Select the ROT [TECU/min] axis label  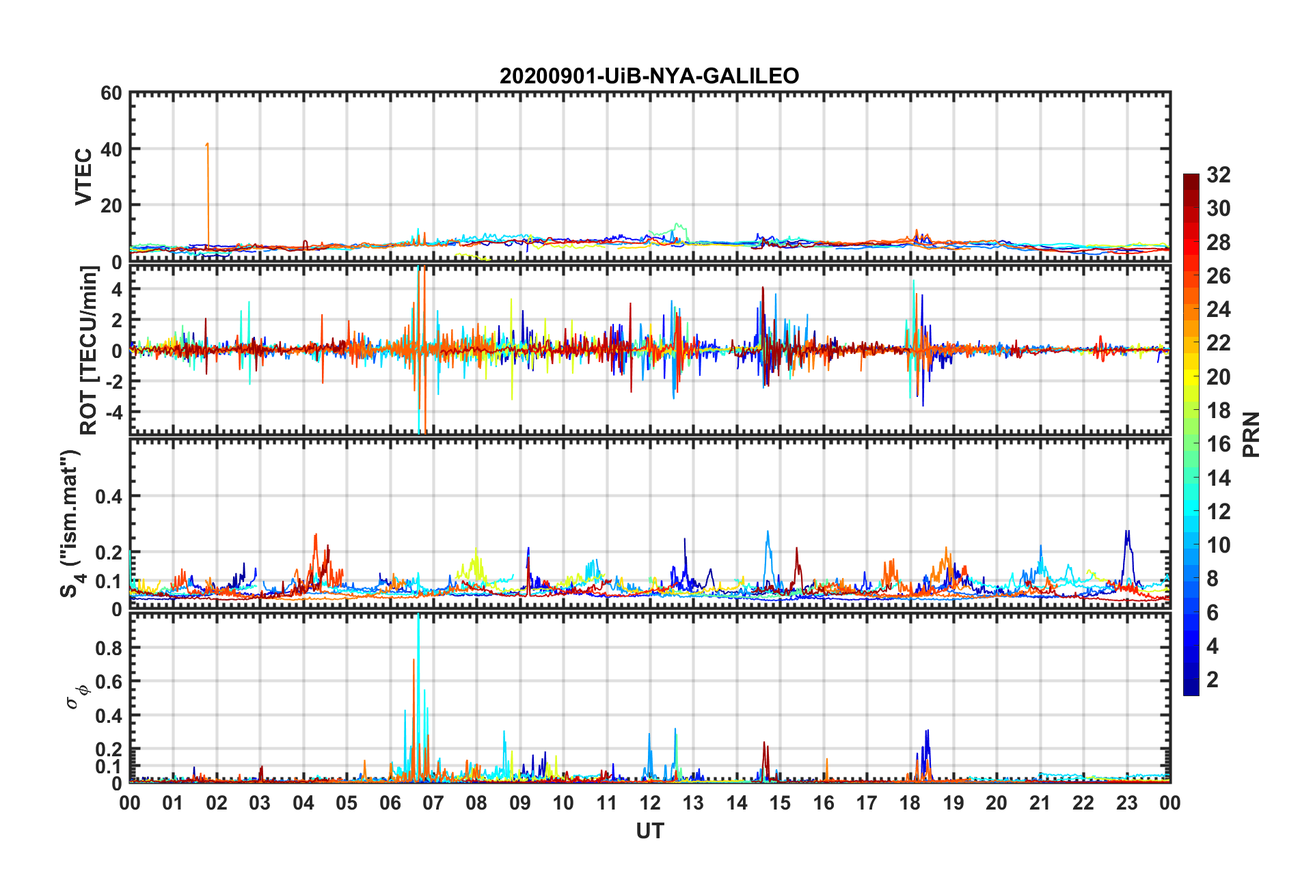pyautogui.click(x=89, y=350)
